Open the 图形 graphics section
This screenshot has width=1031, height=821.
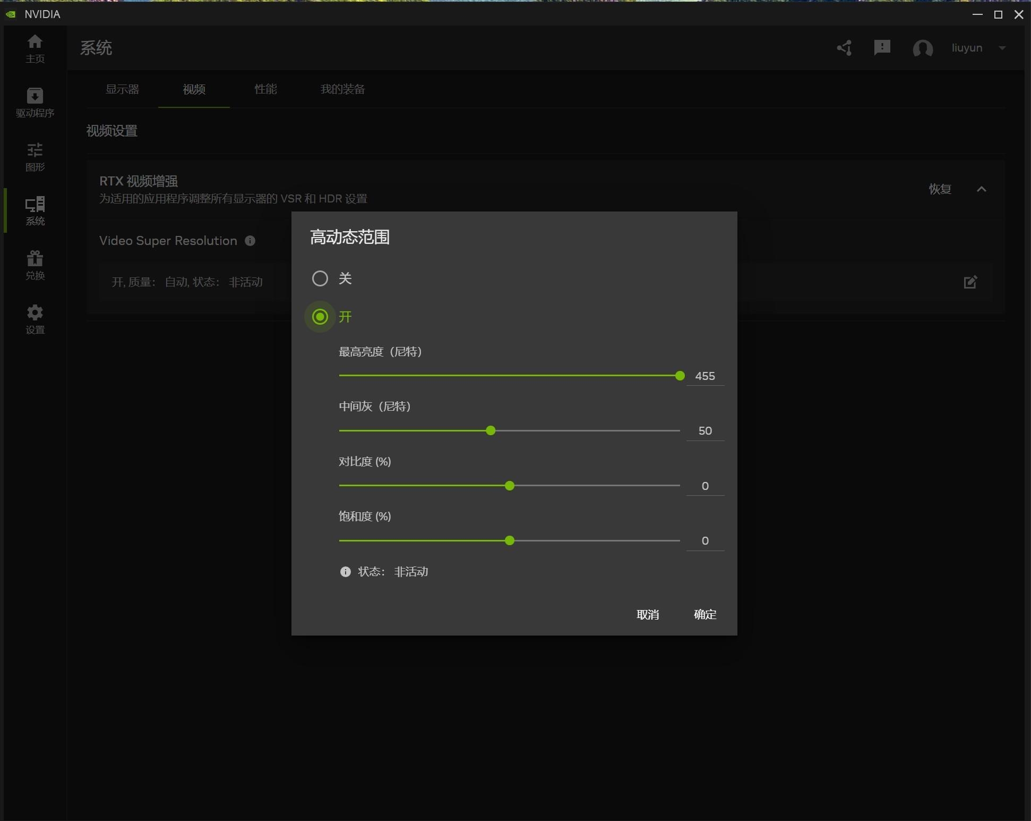tap(35, 157)
